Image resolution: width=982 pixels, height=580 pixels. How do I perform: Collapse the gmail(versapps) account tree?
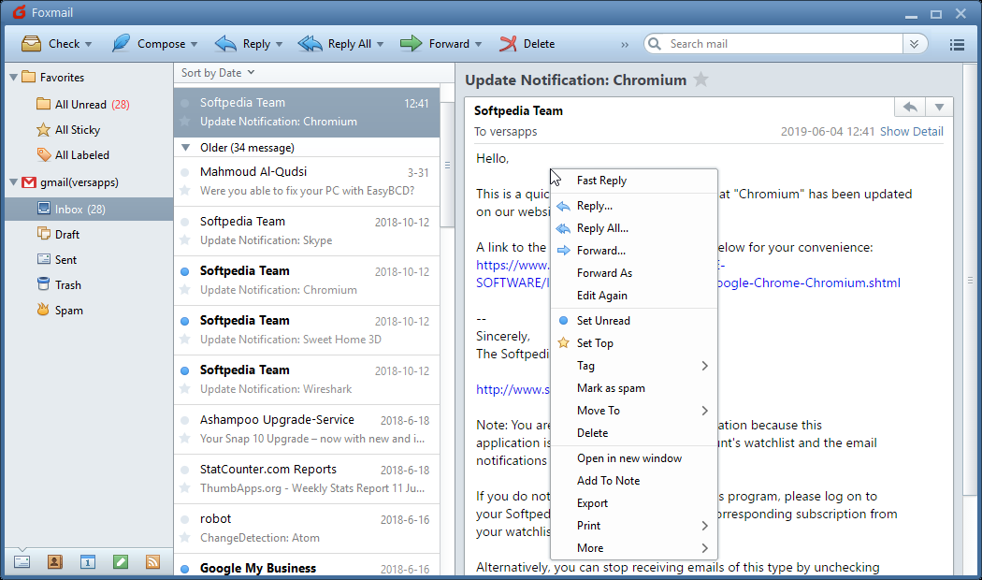coord(13,182)
